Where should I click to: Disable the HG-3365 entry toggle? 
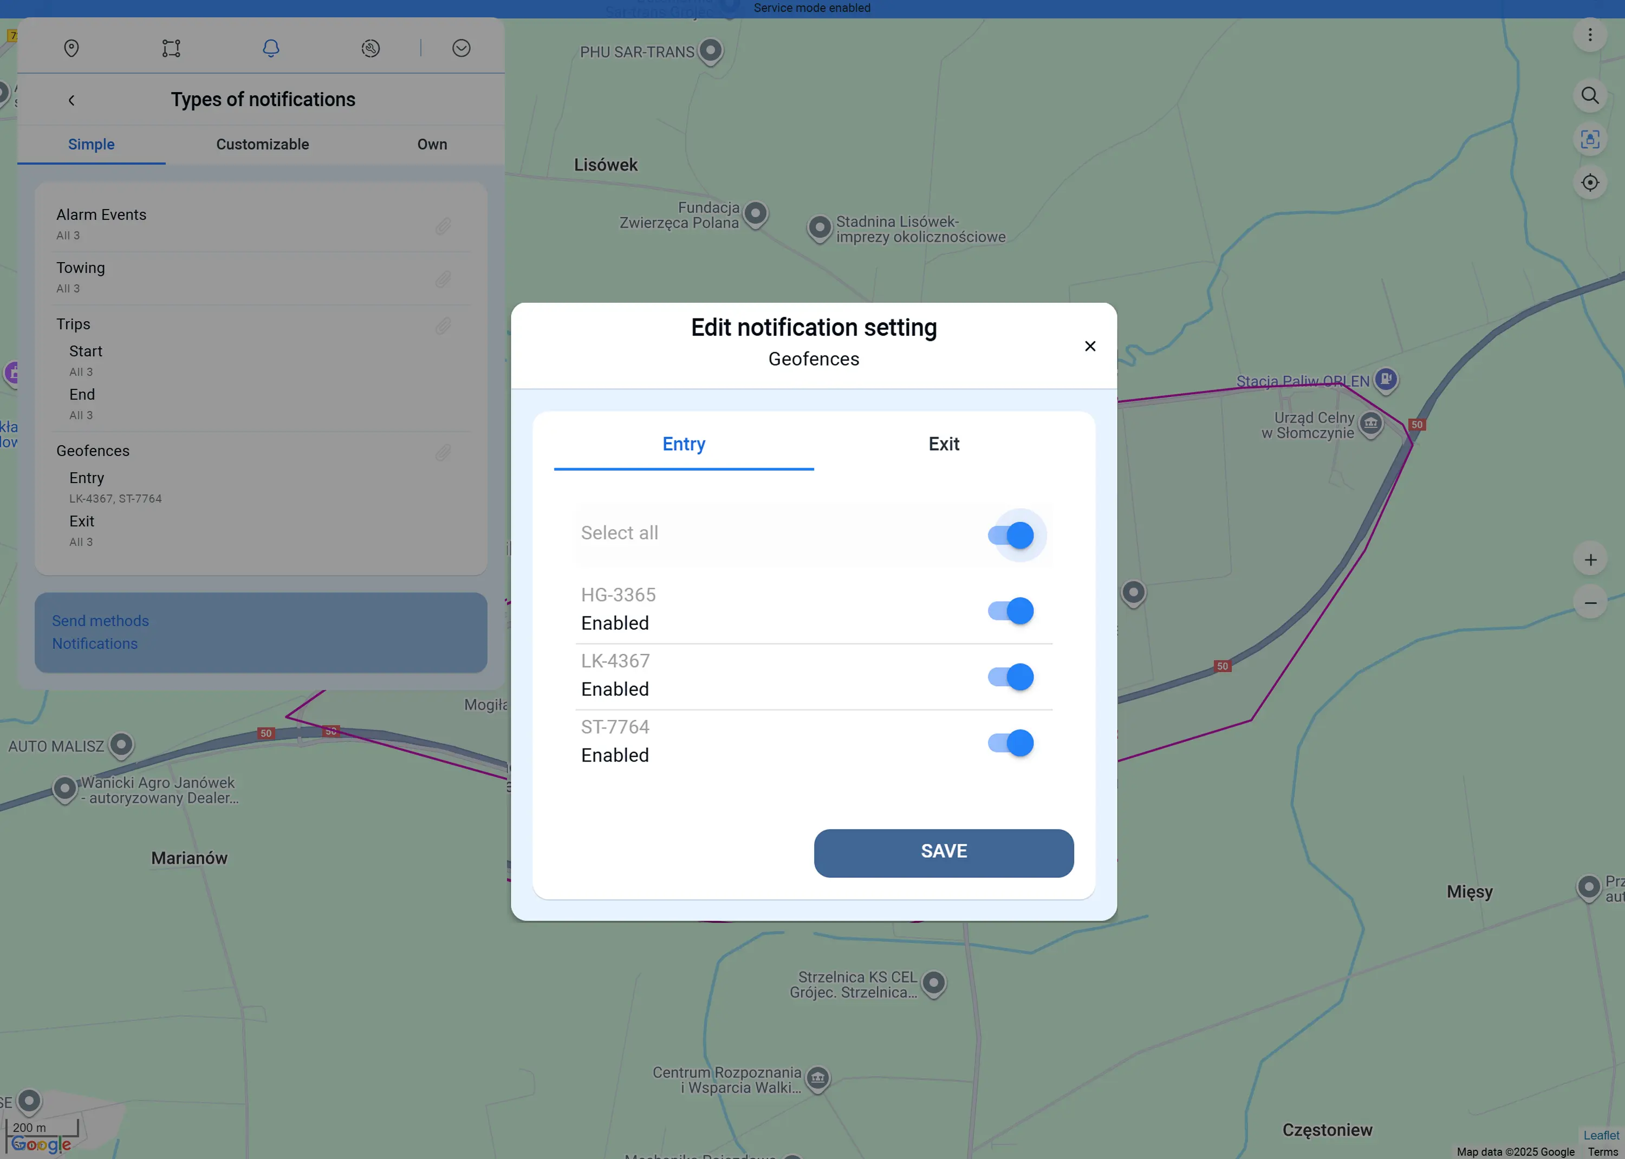click(1011, 611)
